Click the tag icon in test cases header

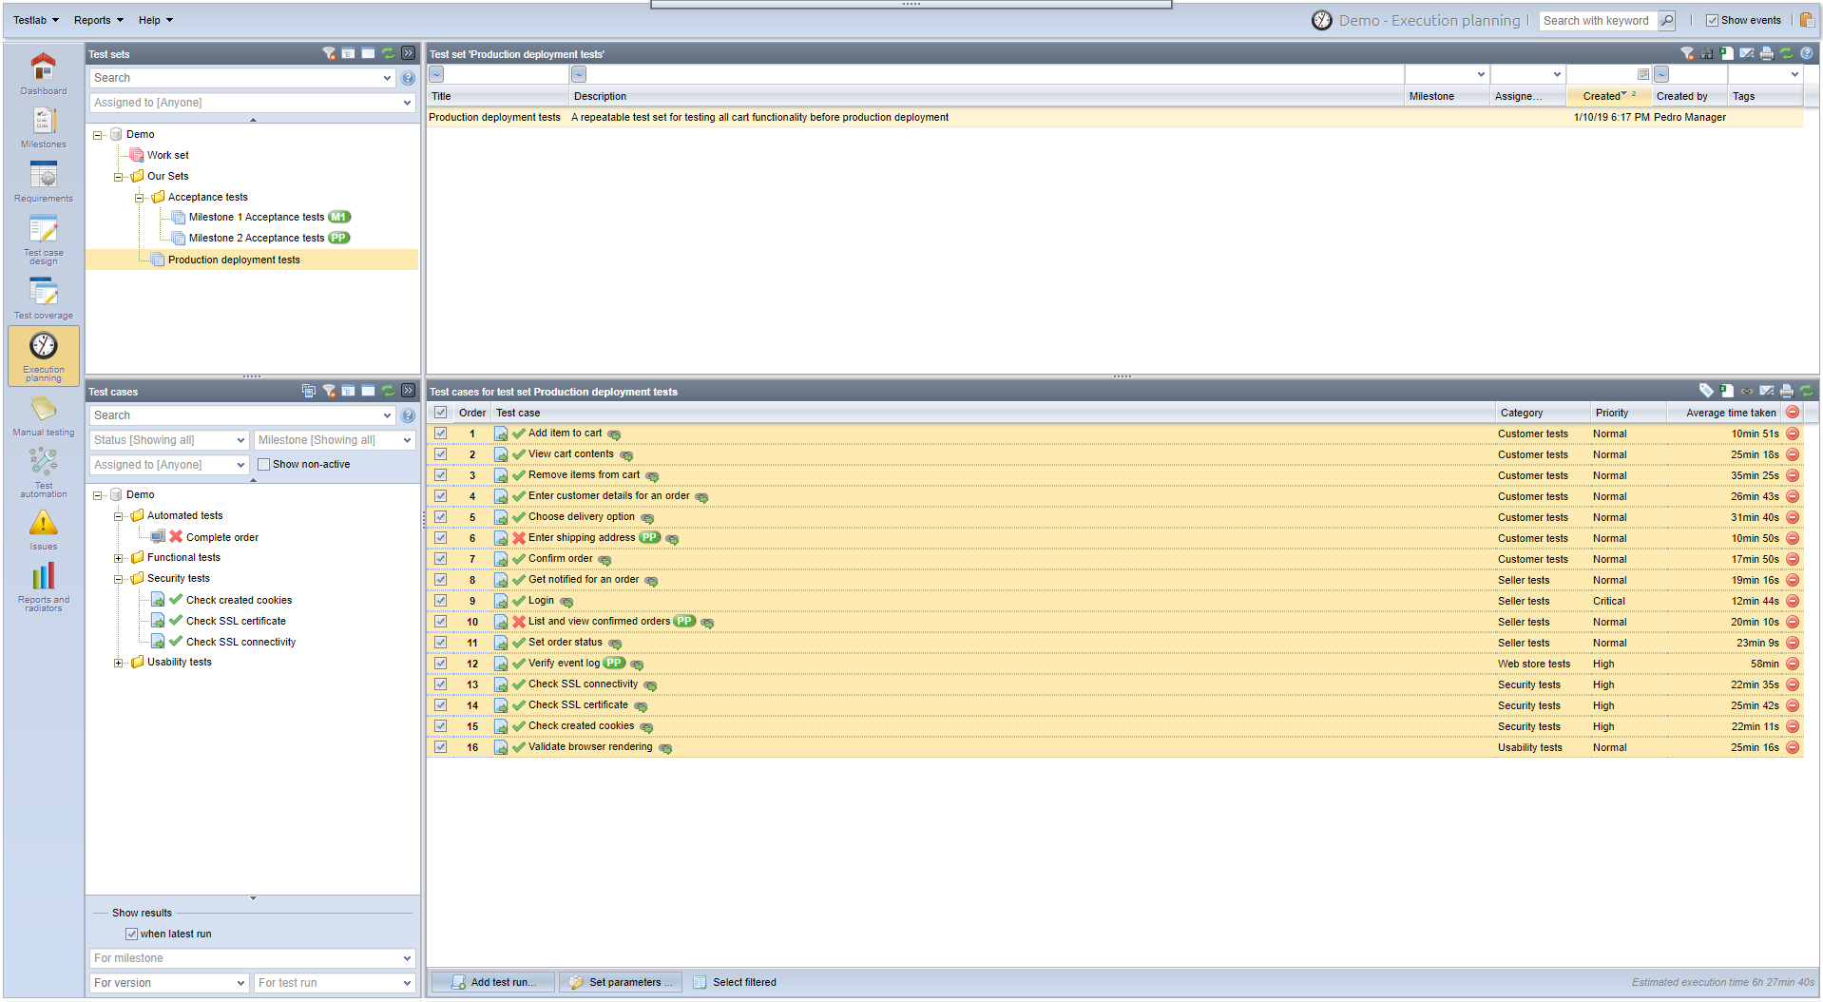1706,391
